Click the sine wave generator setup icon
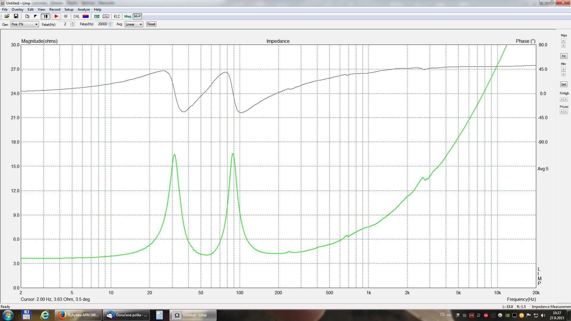The width and height of the screenshot is (571, 321). click(106, 16)
